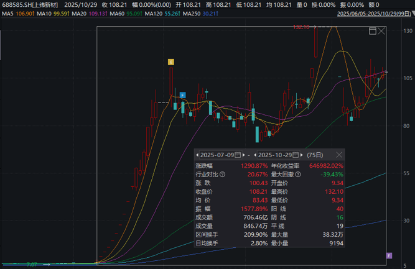Screen dimensions: 415x269
Task: Step end date forward with right arrow
Action: pyautogui.click(x=301, y=154)
